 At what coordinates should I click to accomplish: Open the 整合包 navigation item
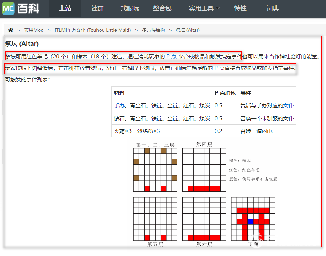coord(162,8)
